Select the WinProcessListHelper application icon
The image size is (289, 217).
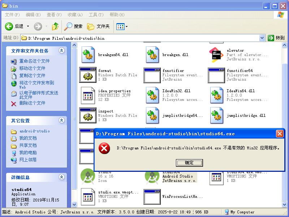[152, 197]
